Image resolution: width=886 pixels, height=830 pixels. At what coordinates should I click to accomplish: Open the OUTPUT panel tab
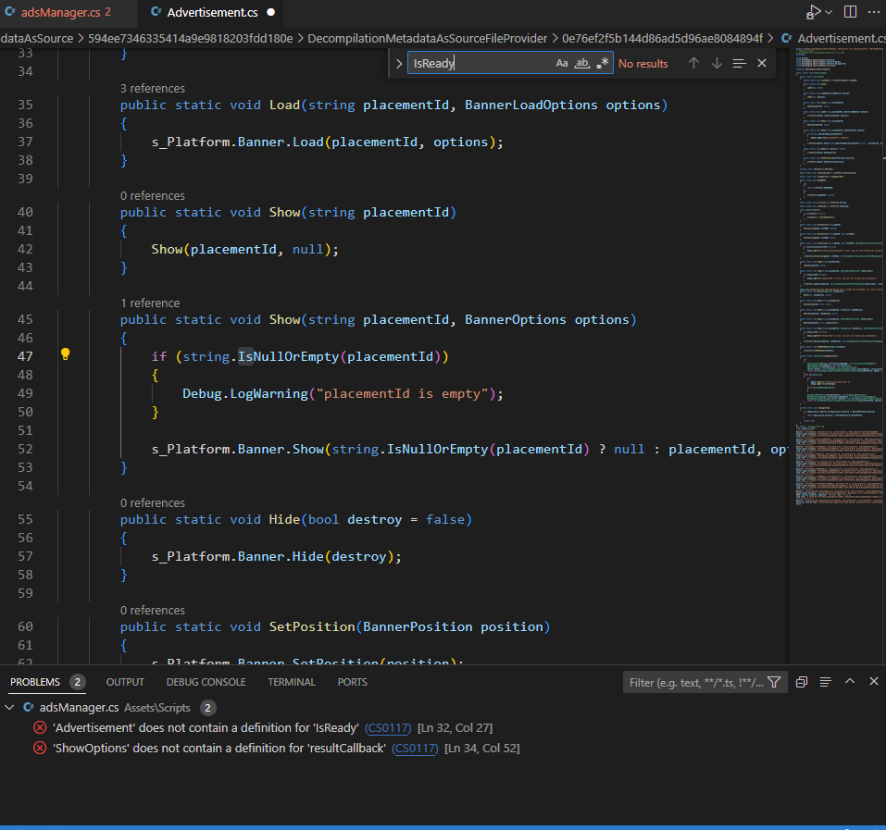(125, 682)
